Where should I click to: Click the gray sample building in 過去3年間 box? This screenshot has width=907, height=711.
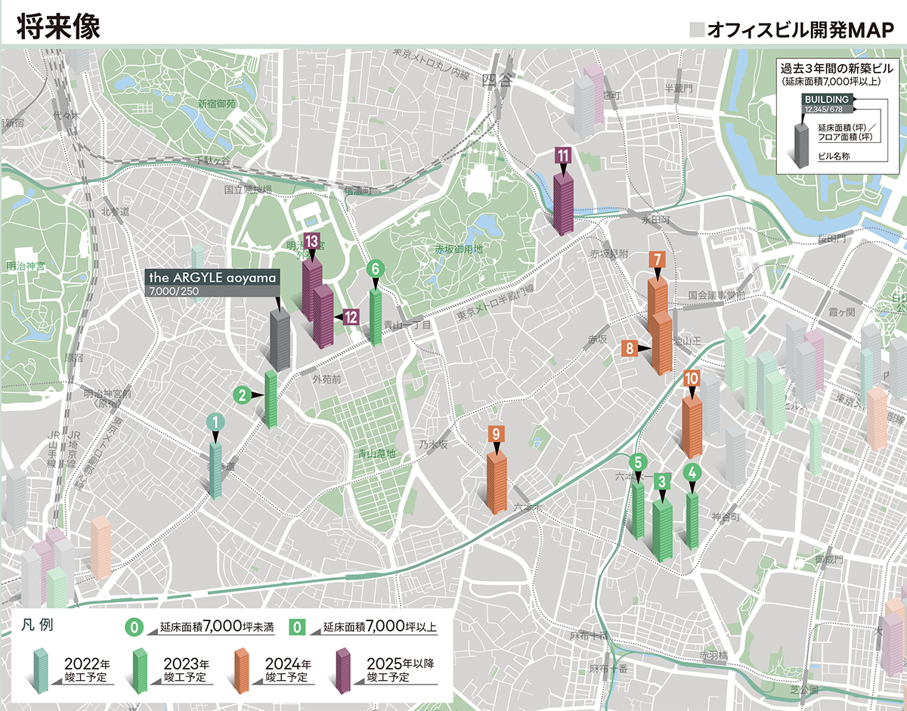coord(800,146)
